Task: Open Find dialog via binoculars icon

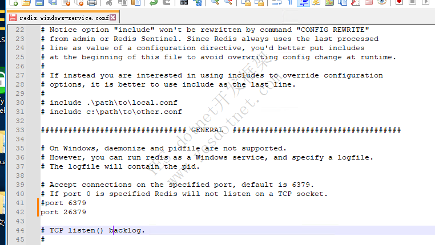Action: 184,2
